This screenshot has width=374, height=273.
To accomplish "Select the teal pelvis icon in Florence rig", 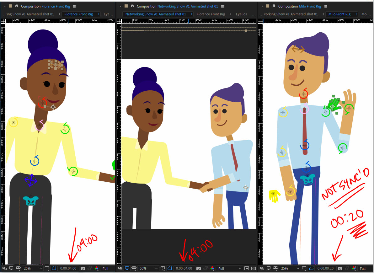I will (31, 201).
